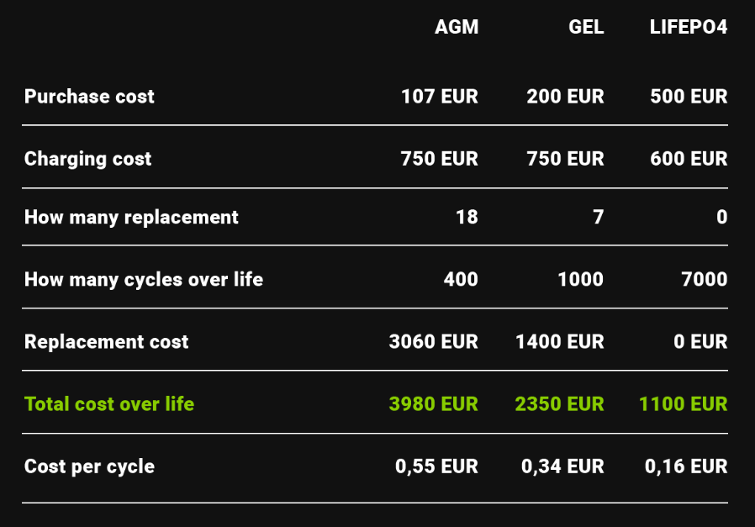Click How many cycles over life label
This screenshot has width=755, height=527.
pyautogui.click(x=144, y=279)
